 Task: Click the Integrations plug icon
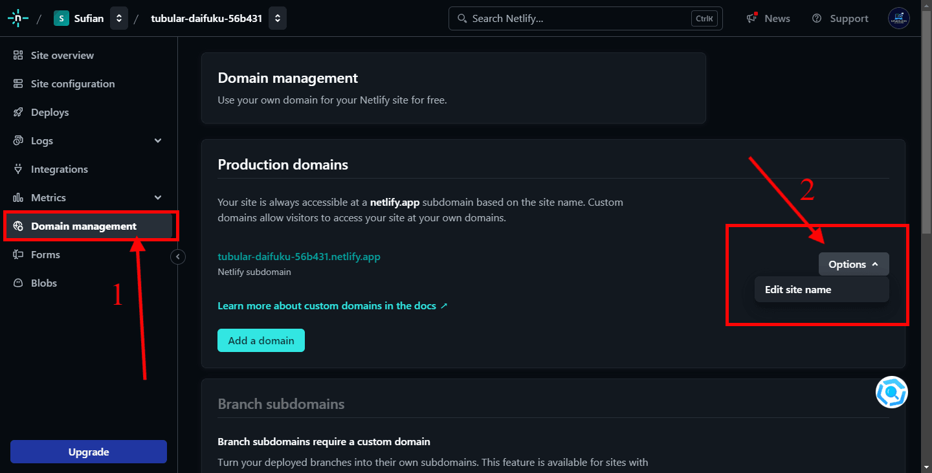click(18, 169)
